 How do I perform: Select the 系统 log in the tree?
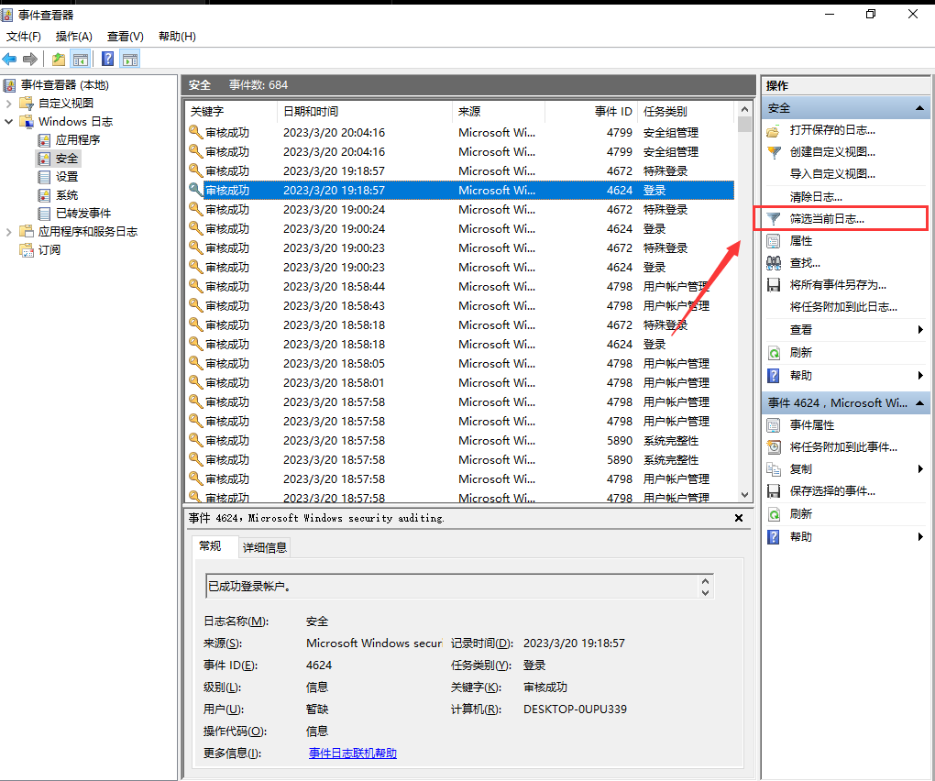tap(67, 195)
